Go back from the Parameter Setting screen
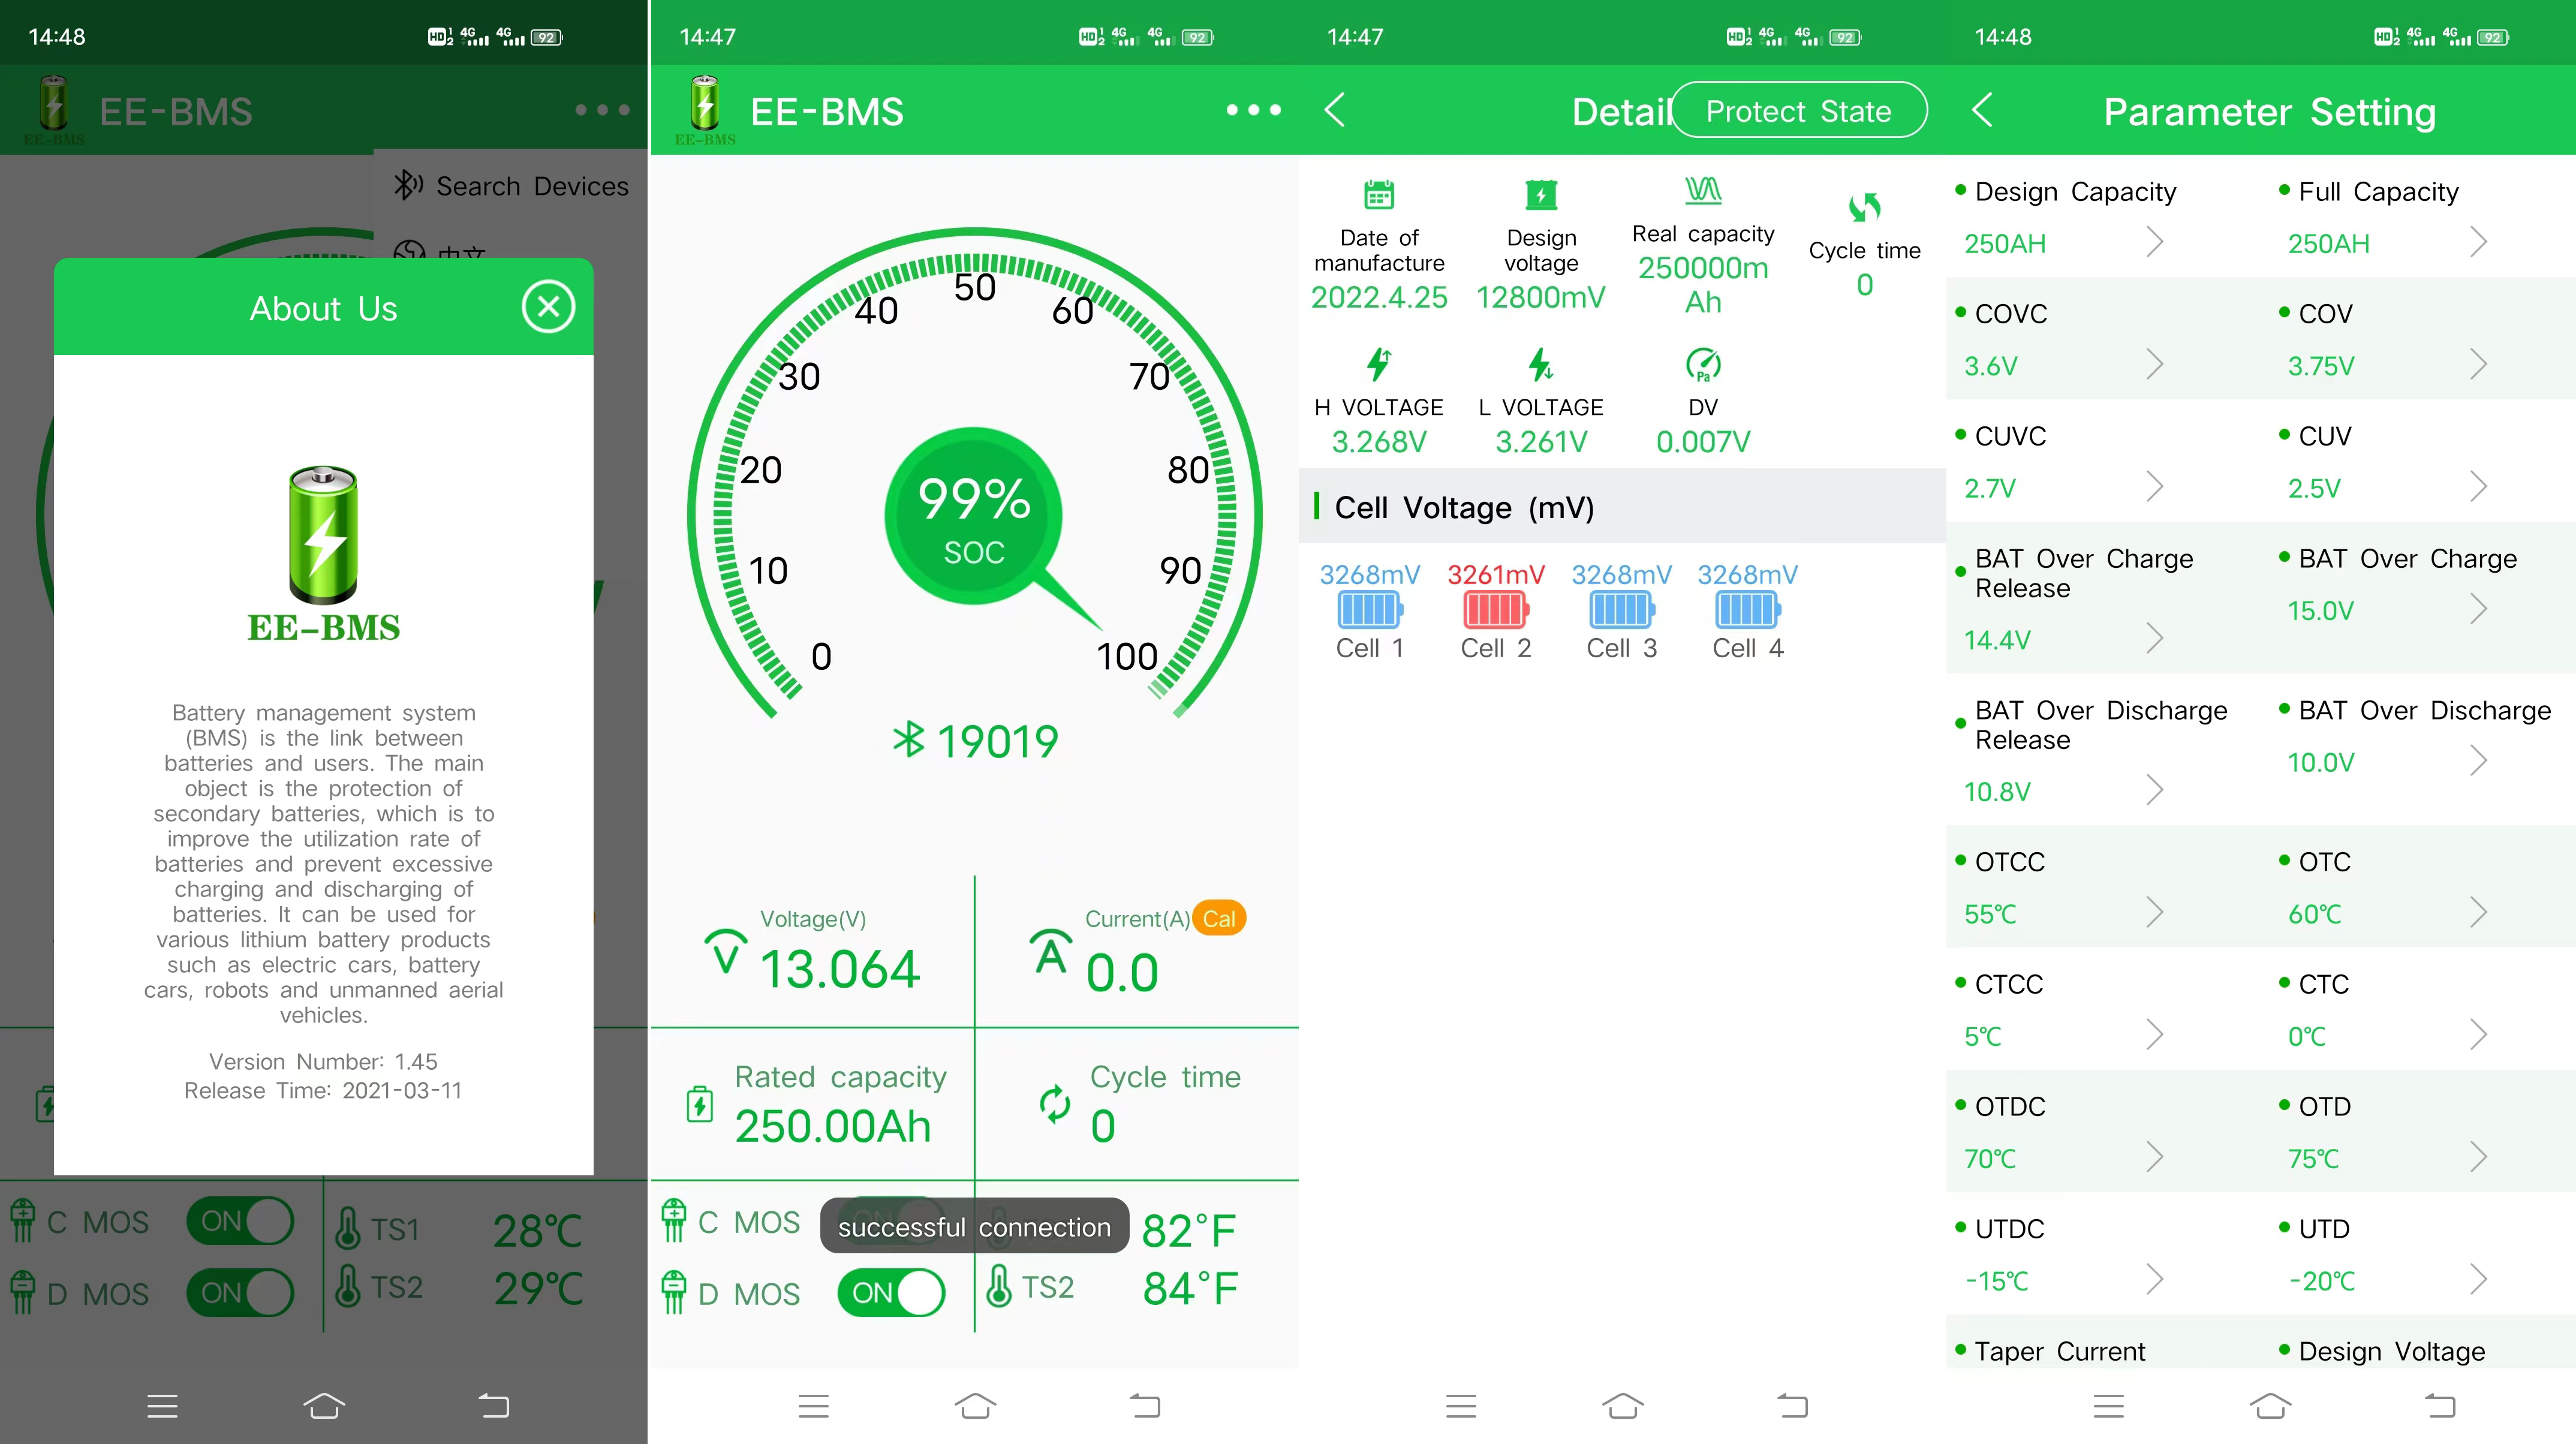2576x1444 pixels. pos(1982,110)
